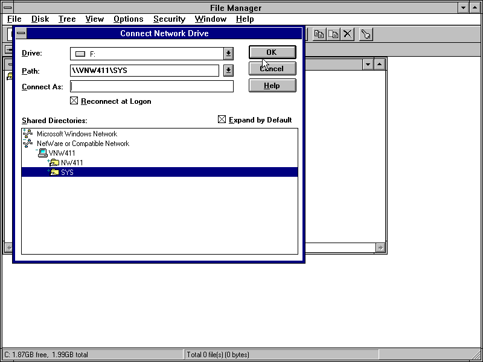Open the File Manager control menu box
Image resolution: width=483 pixels, height=362 pixels.
click(8, 7)
